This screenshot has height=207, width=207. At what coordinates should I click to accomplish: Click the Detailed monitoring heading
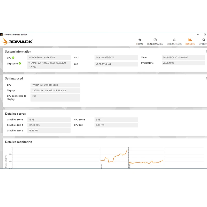pos(18,142)
